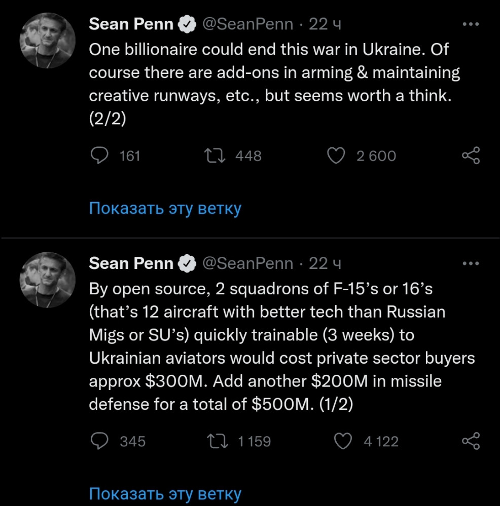Viewport: 500px width, 506px height.
Task: Open Sean Penn avatar on first tweet
Action: pos(48,41)
